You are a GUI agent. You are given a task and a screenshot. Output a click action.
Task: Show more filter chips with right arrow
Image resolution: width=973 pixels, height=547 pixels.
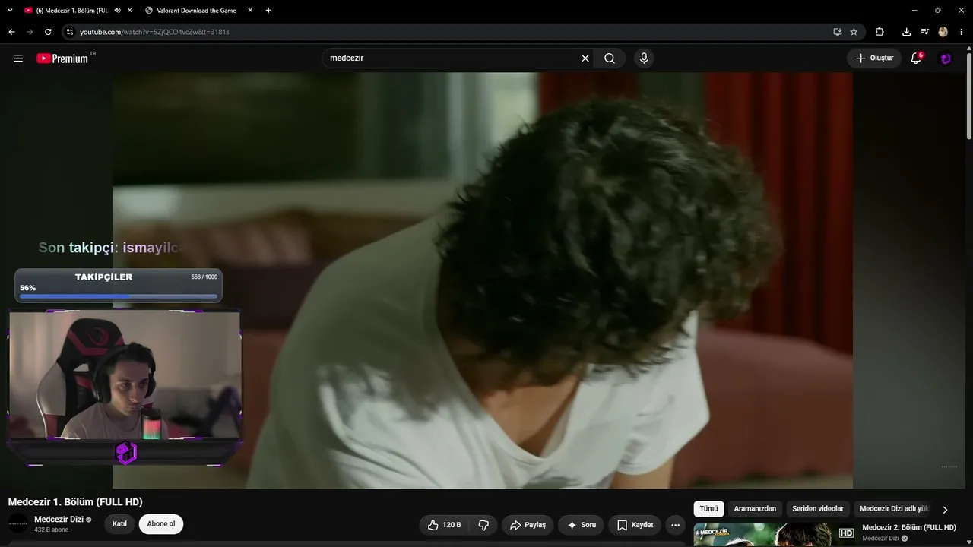[x=945, y=510]
